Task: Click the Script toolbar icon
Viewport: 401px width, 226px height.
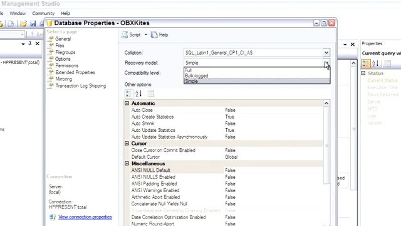Action: (x=125, y=35)
